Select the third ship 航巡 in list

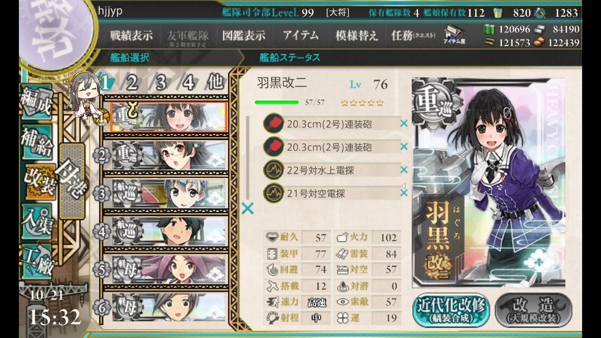click(169, 193)
